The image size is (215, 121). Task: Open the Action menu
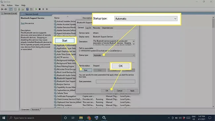point(10,5)
